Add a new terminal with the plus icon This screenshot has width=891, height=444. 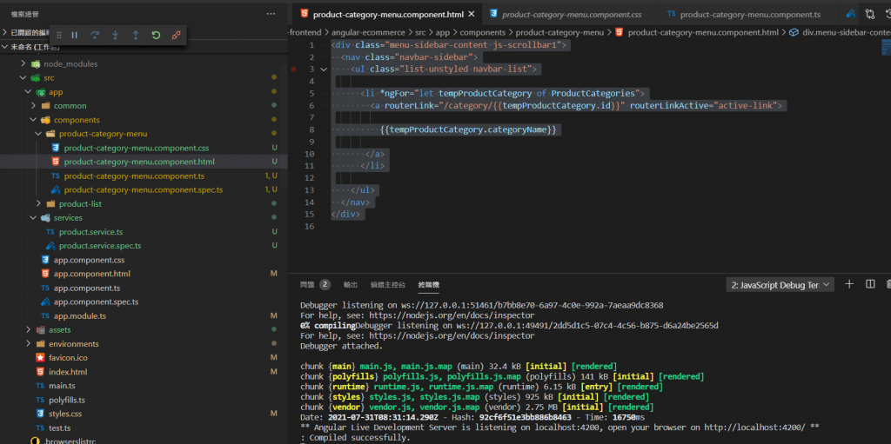(848, 284)
